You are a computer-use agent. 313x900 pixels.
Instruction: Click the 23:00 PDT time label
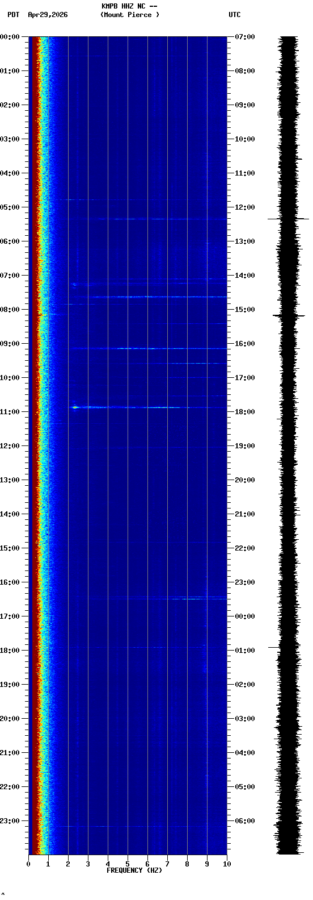10,821
